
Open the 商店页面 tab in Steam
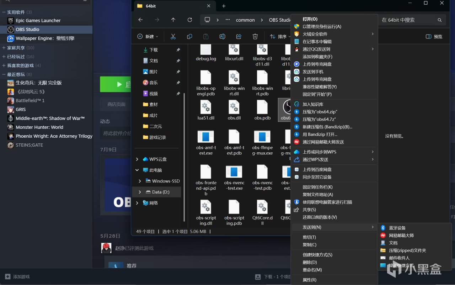(x=117, y=105)
